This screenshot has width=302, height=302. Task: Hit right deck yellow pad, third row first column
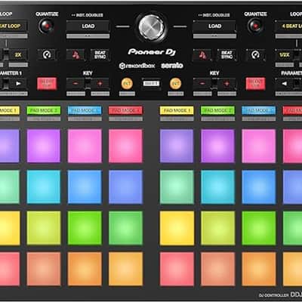click(177, 228)
